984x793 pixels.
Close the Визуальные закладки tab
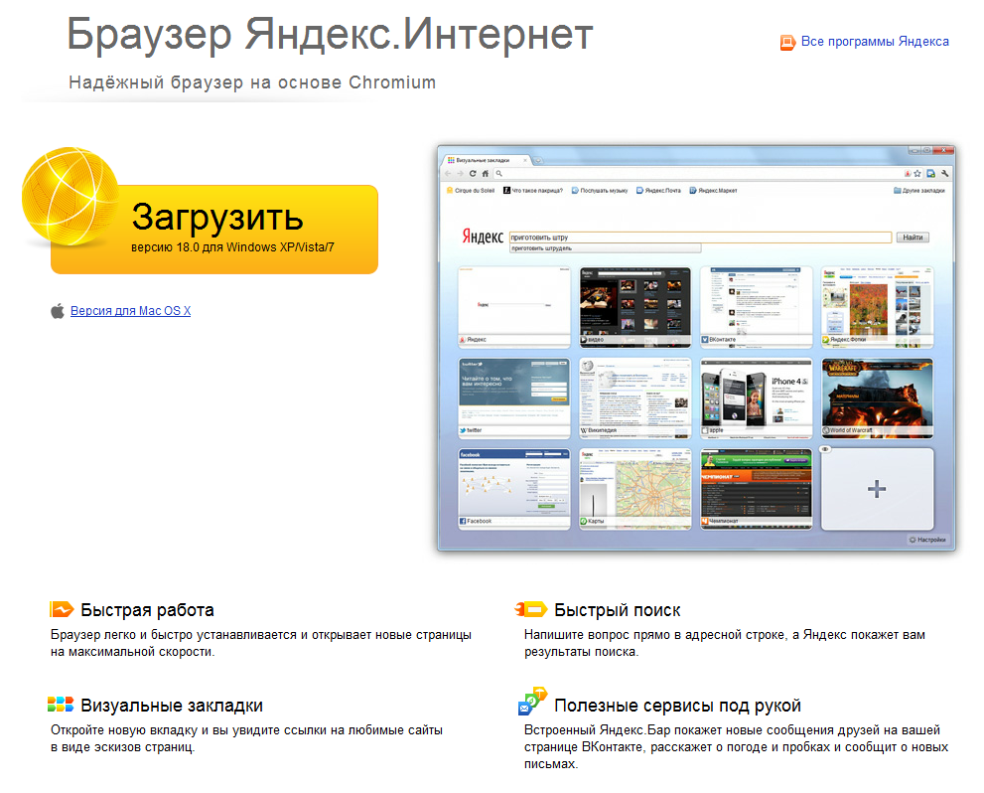tap(525, 161)
